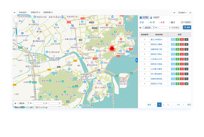This screenshot has width=204, height=137.
Task: Open the 国网浙江平湖 station link
Action: pyautogui.click(x=157, y=84)
